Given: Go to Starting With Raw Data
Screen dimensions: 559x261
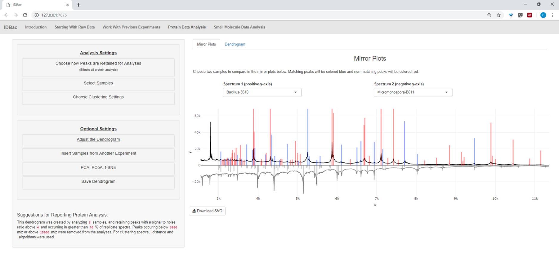Looking at the screenshot, I should point(75,27).
